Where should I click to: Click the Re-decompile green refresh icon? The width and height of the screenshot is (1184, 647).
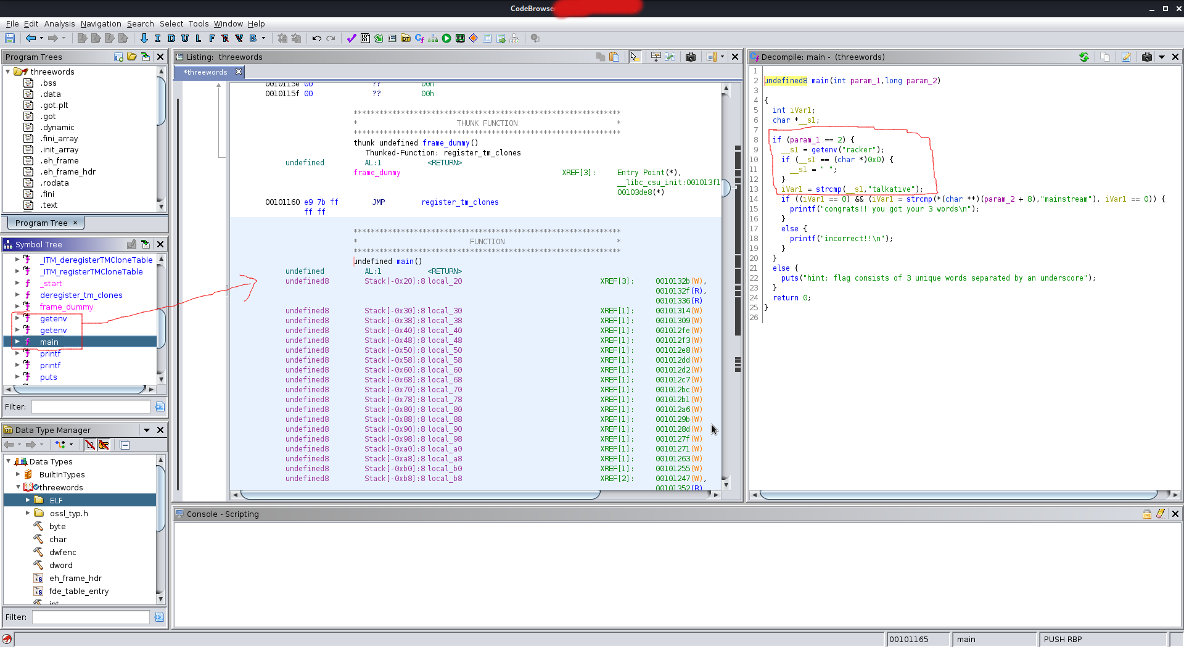[x=1084, y=57]
